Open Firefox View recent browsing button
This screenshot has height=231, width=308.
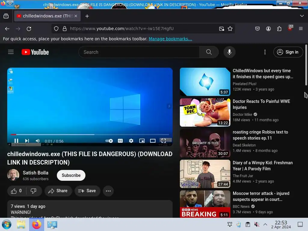point(6,16)
